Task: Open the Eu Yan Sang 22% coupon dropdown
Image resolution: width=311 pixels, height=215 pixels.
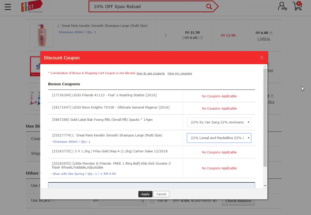Action: tap(219, 122)
